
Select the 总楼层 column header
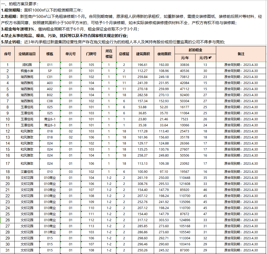click(124, 54)
